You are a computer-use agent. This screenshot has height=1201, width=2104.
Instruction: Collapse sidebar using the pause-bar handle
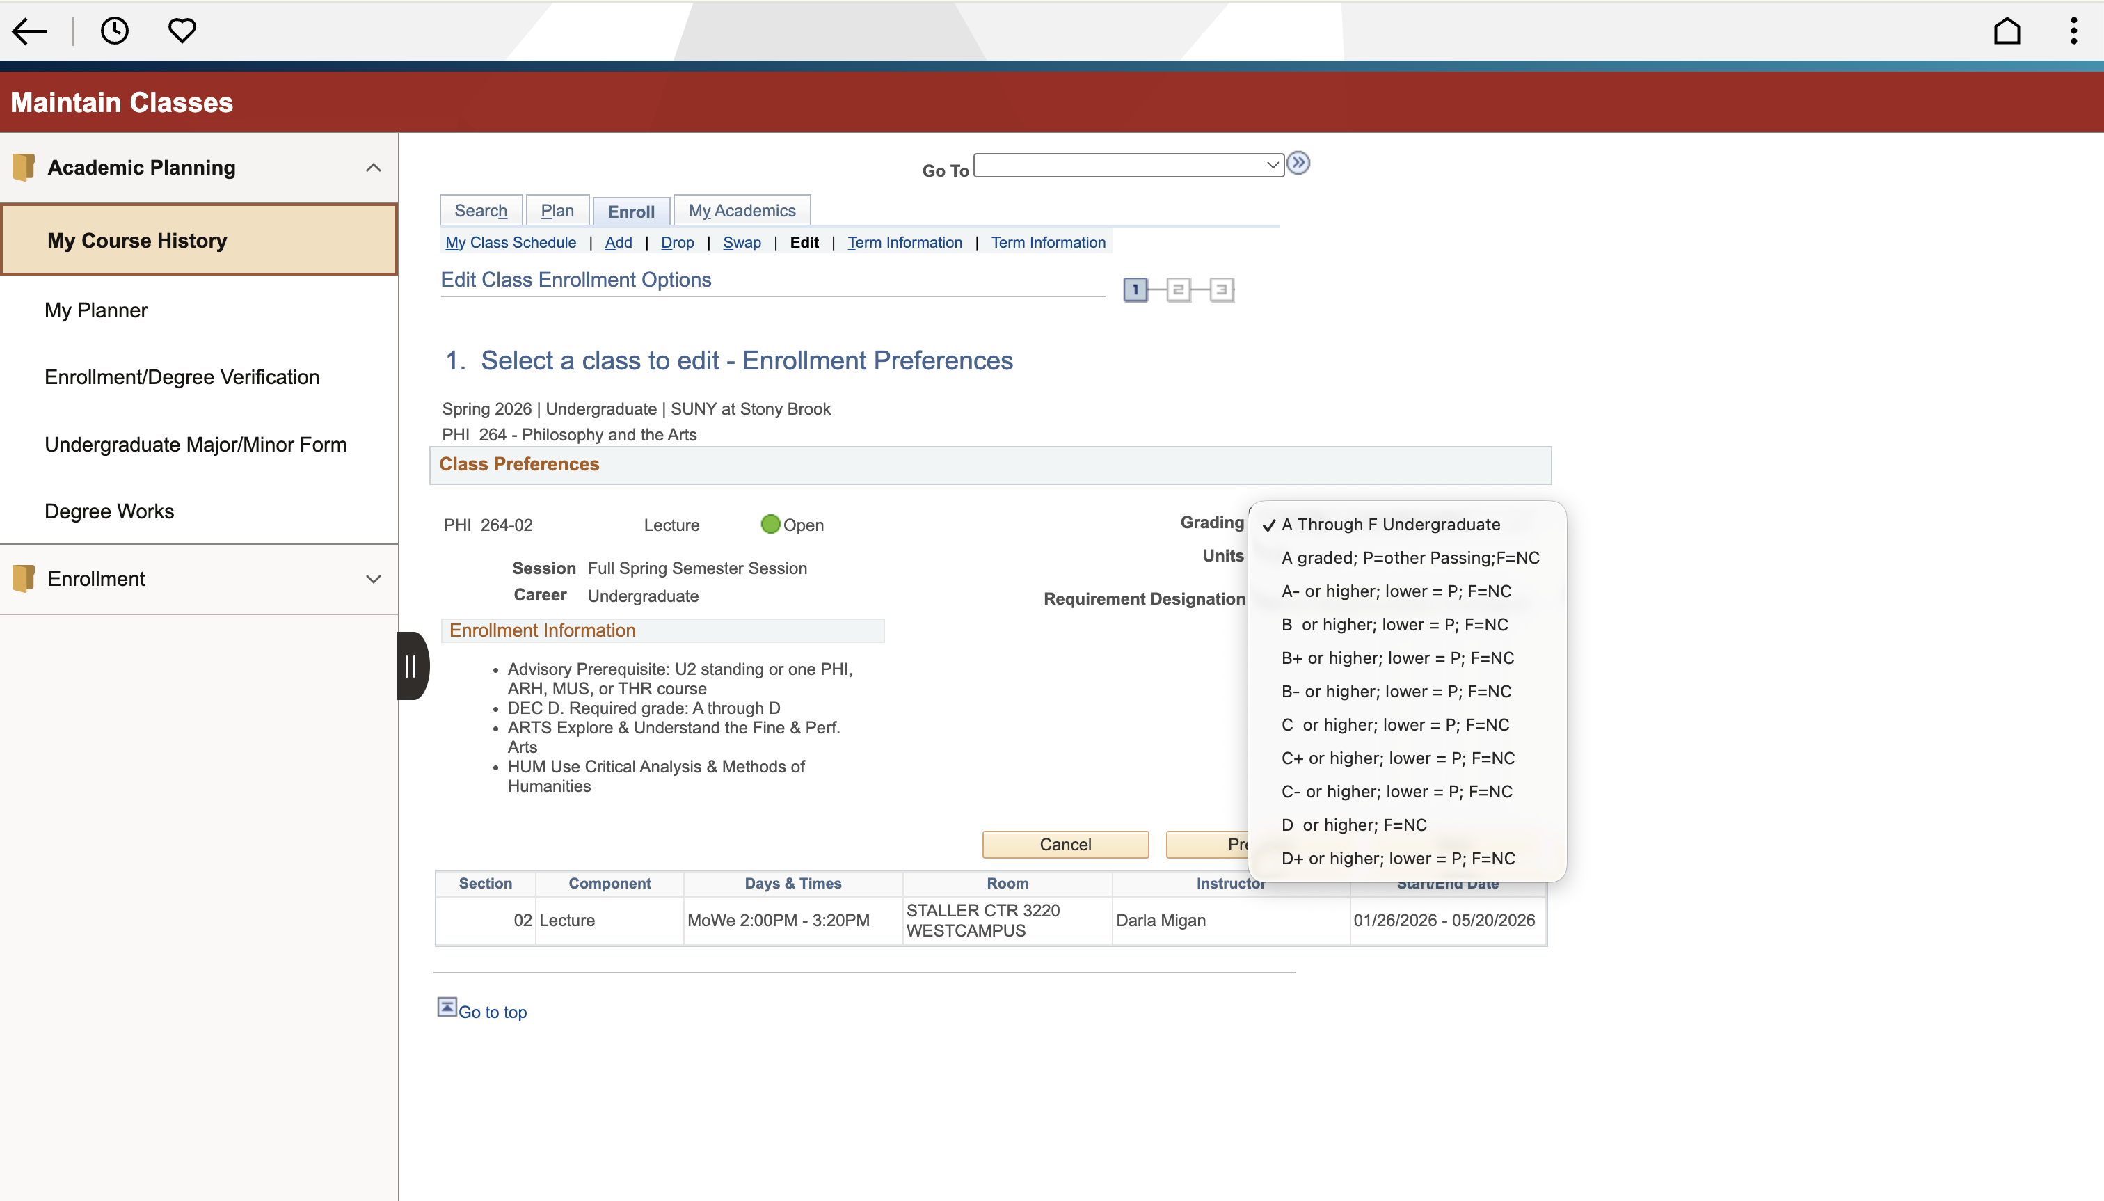pos(412,667)
